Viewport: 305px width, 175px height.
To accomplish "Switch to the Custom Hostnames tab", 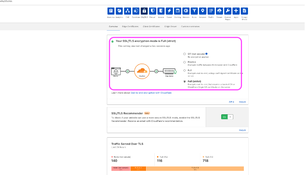I will point(190,27).
